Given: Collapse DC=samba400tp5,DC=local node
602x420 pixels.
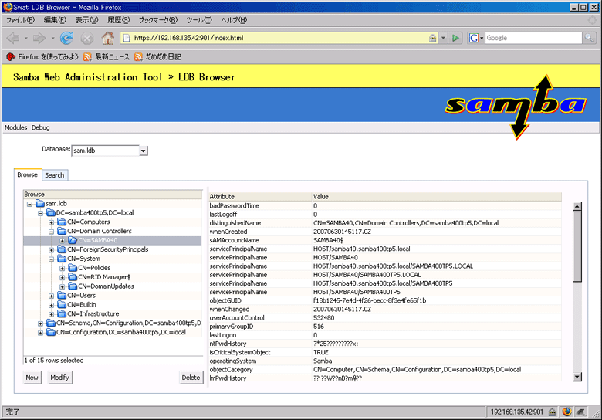Looking at the screenshot, I should point(40,213).
